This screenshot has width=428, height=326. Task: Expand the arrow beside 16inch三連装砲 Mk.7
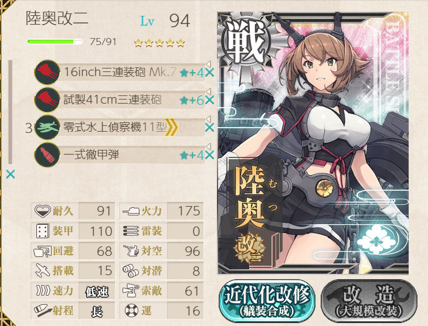208,64
